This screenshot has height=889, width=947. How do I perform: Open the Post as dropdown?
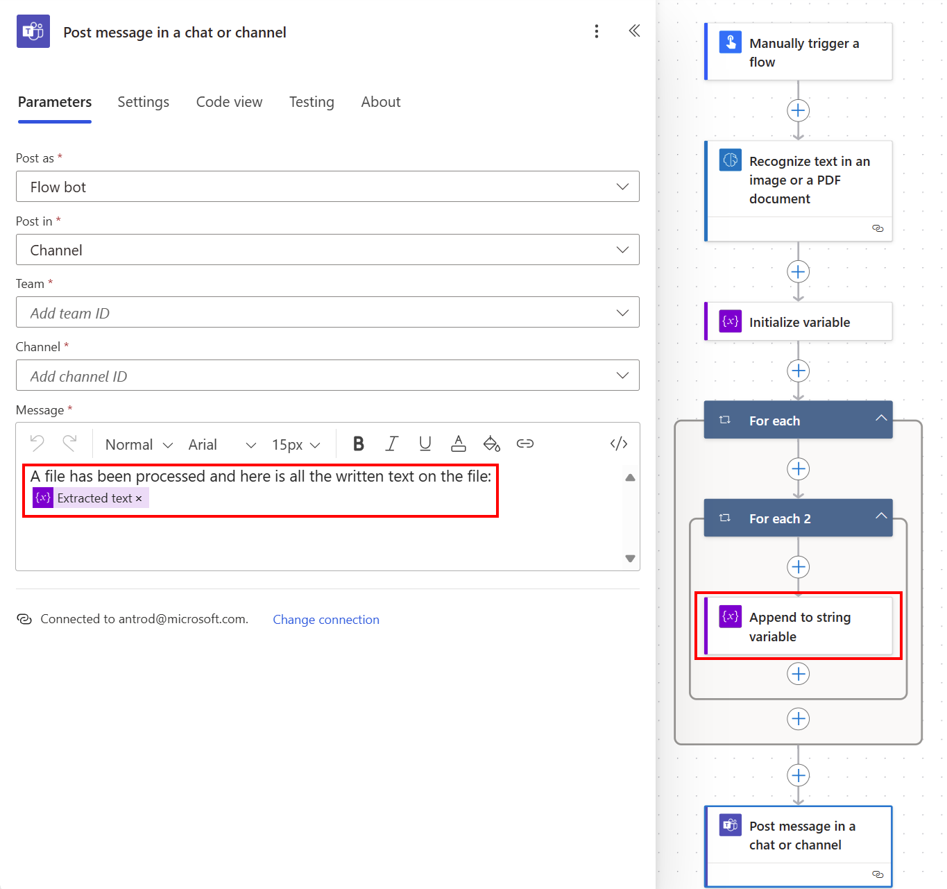[x=622, y=186]
